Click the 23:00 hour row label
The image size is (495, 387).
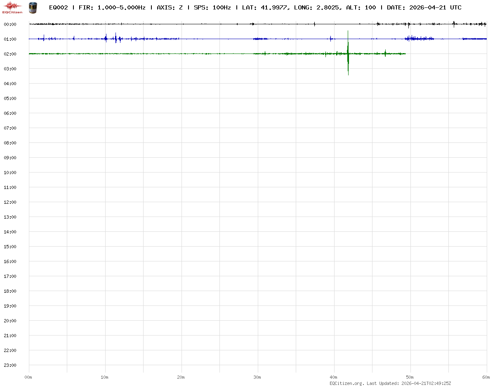tap(10, 365)
